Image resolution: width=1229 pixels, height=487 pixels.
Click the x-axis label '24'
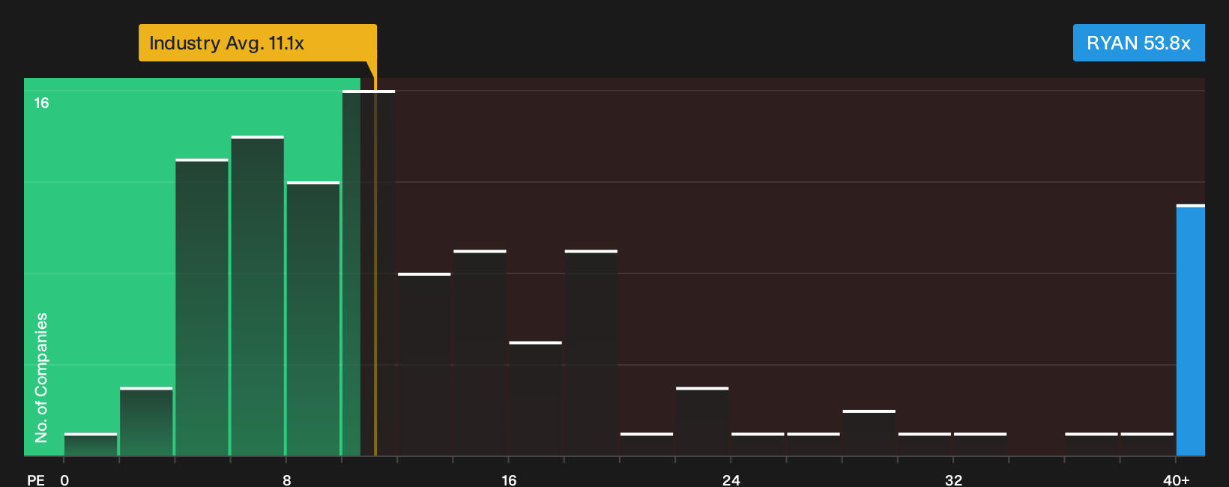click(731, 480)
